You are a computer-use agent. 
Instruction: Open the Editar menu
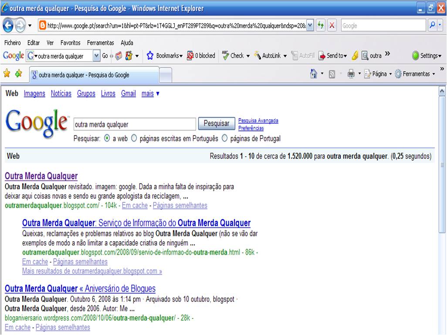(x=34, y=43)
